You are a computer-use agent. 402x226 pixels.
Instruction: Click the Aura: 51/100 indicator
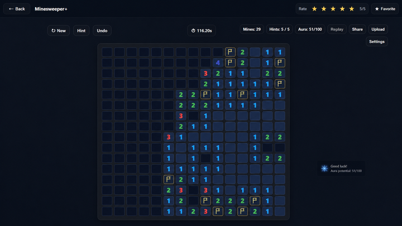[310, 30]
